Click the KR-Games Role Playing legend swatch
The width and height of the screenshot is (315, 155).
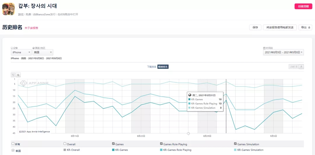tap(161, 150)
